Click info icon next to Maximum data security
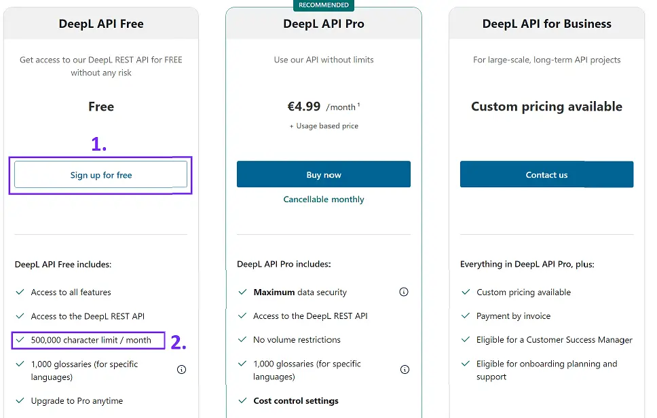The height and width of the screenshot is (418, 657). click(x=404, y=292)
